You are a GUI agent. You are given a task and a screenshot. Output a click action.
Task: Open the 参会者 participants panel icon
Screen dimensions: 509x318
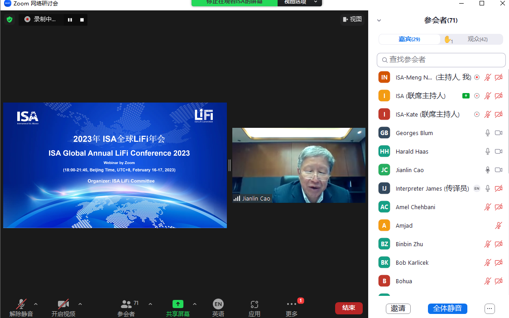tap(126, 305)
